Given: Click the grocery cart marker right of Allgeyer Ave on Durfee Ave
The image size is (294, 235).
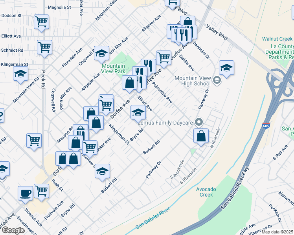Looking at the screenshot, I should pos(164,58).
